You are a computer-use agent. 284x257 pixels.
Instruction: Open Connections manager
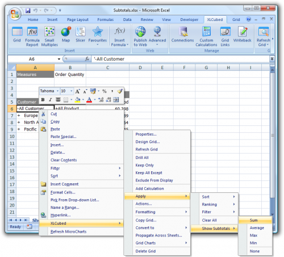pyautogui.click(x=182, y=35)
